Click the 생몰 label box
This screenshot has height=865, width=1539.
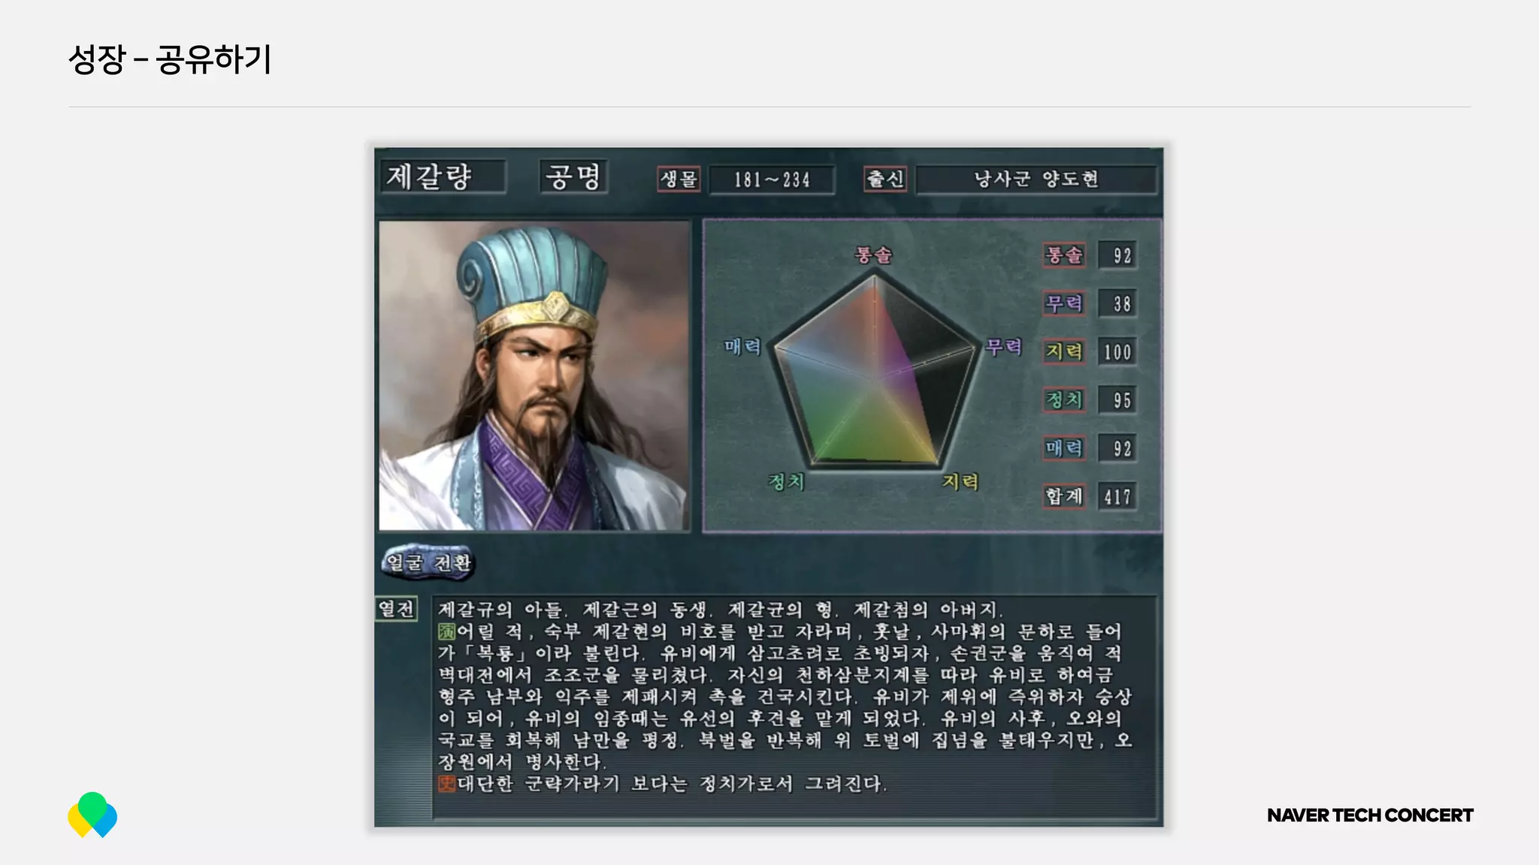click(x=679, y=179)
